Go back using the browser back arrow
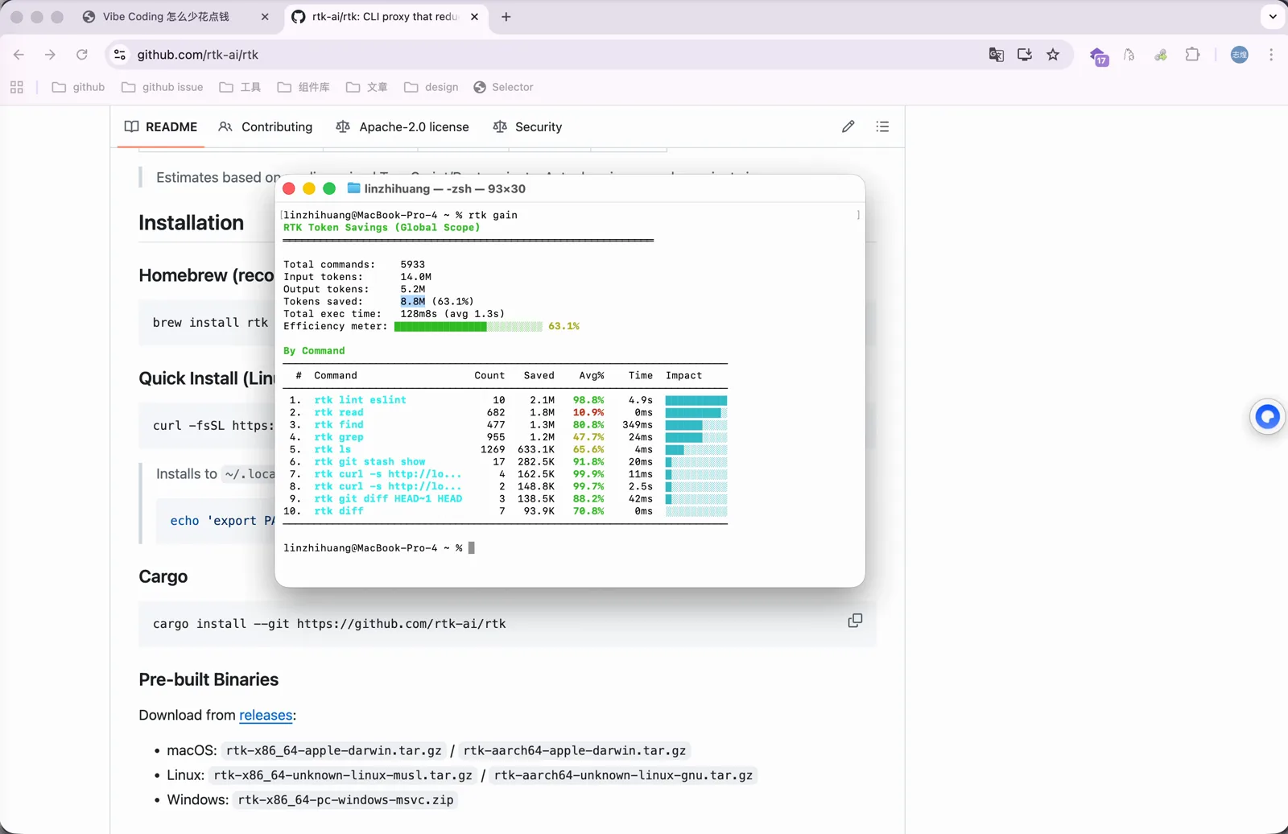Viewport: 1288px width, 834px height. (19, 55)
